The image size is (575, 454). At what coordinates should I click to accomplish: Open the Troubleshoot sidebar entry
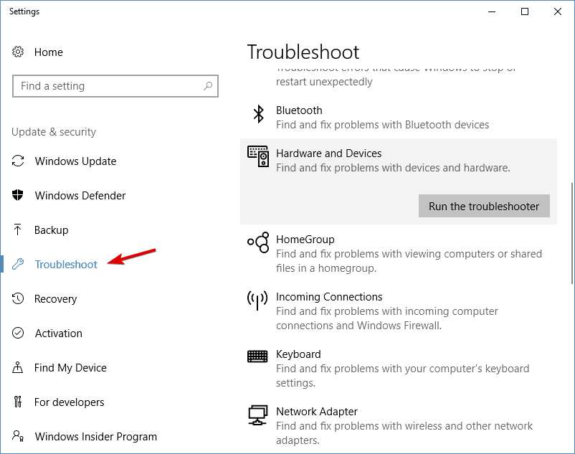point(65,264)
